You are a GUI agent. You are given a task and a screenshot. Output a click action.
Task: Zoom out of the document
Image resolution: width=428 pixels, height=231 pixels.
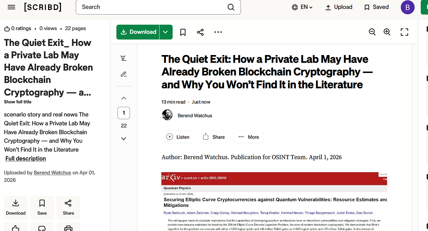click(x=372, y=32)
